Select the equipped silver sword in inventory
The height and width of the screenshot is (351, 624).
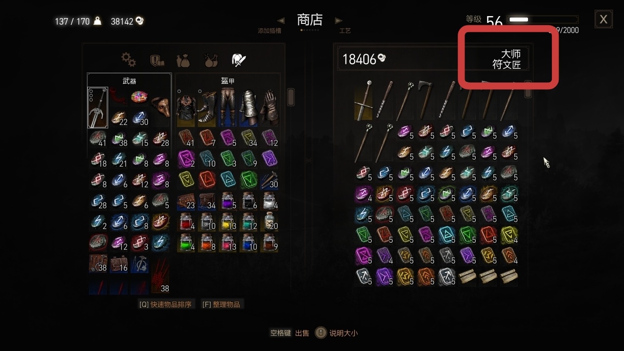(x=97, y=108)
